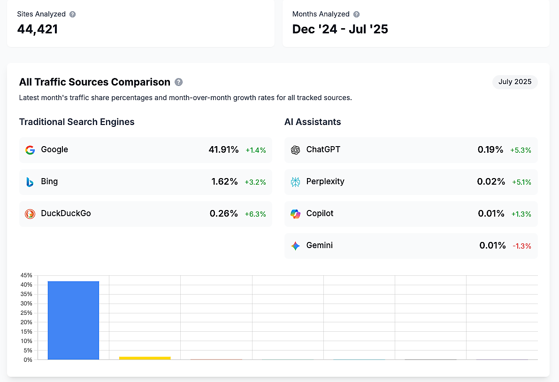Click the ChatGPT 0.19% share value
Viewport: 559px width, 382px height.
[490, 150]
